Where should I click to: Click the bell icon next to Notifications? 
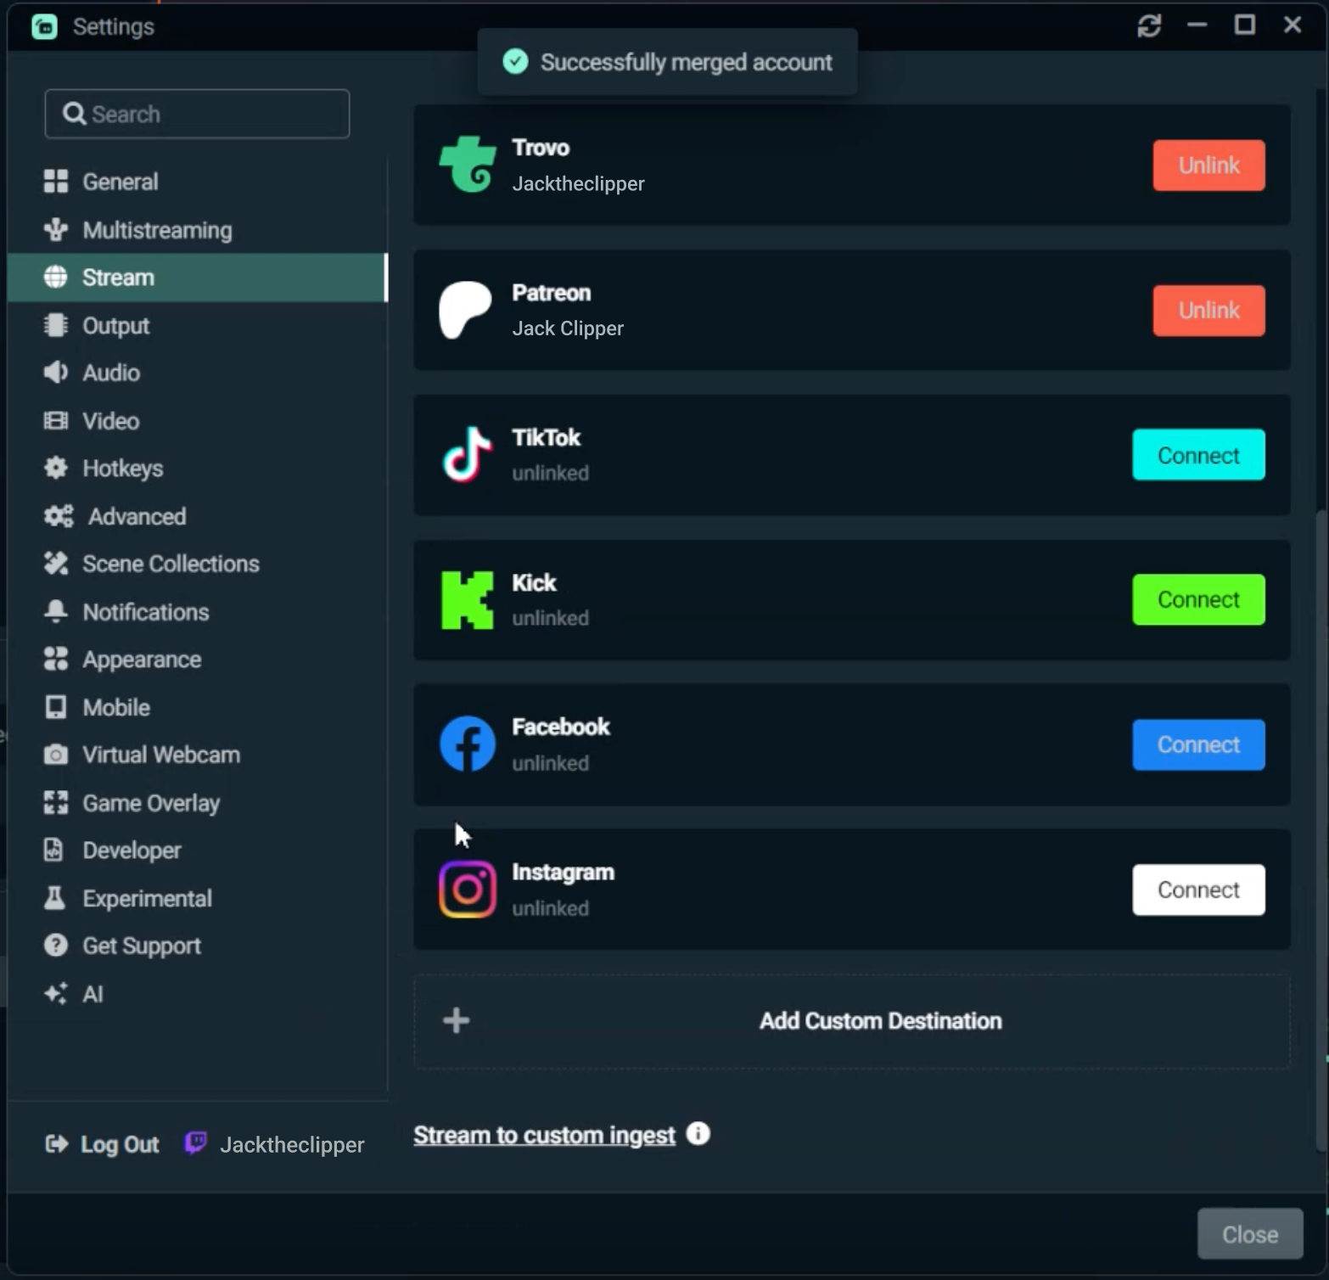pos(56,611)
